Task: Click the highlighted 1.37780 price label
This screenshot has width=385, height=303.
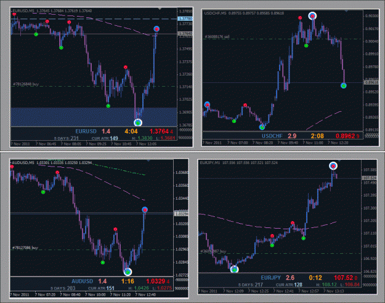Action: click(185, 18)
